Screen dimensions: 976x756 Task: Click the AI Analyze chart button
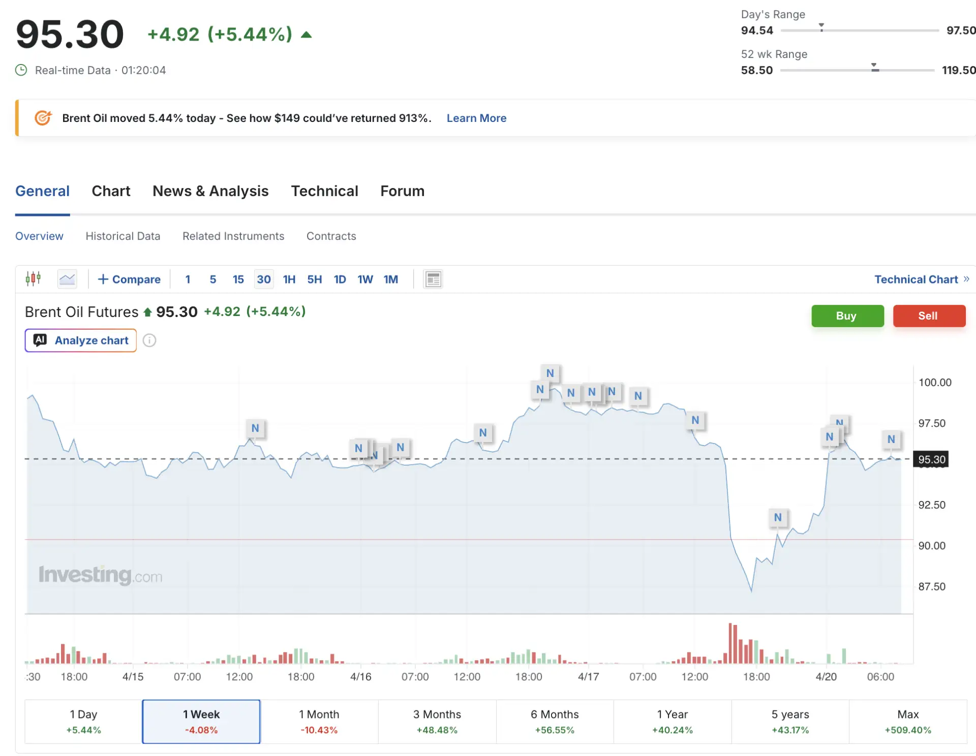point(81,340)
